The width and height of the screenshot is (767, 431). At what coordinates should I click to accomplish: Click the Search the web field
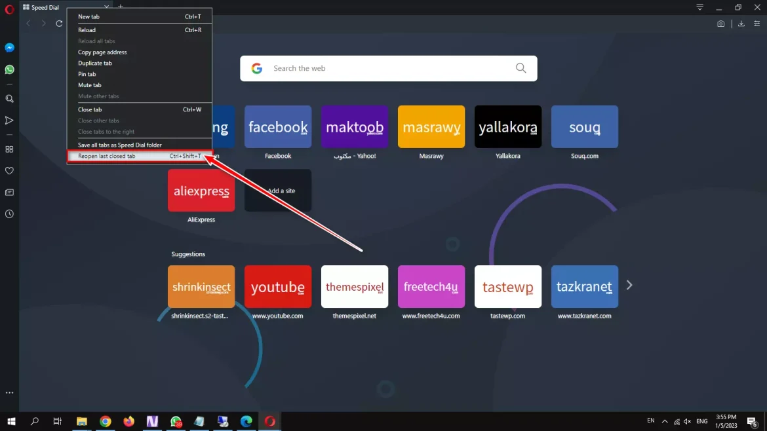click(389, 68)
